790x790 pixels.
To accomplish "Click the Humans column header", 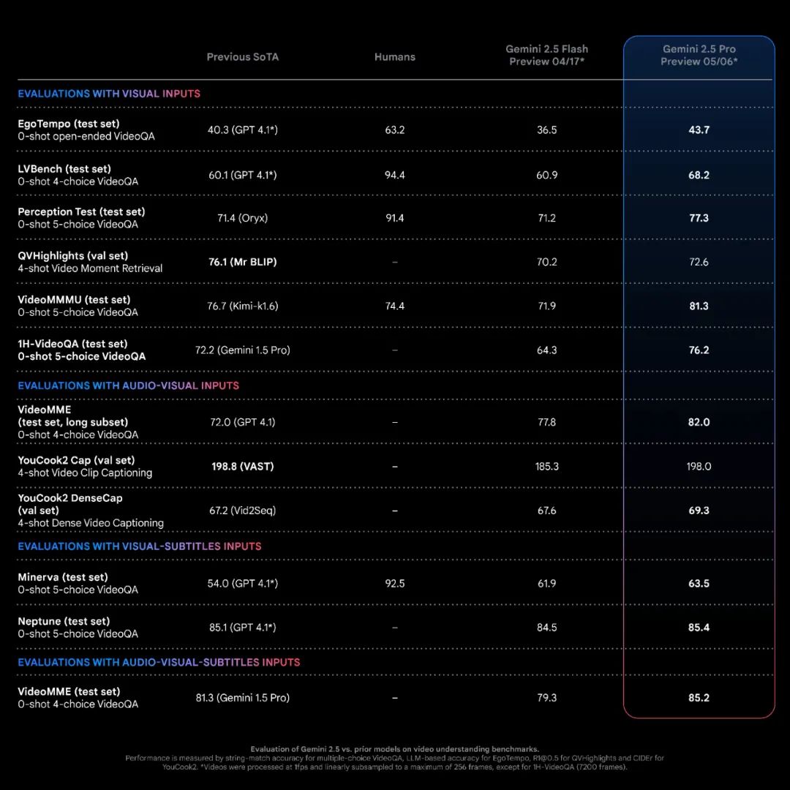I will click(394, 57).
